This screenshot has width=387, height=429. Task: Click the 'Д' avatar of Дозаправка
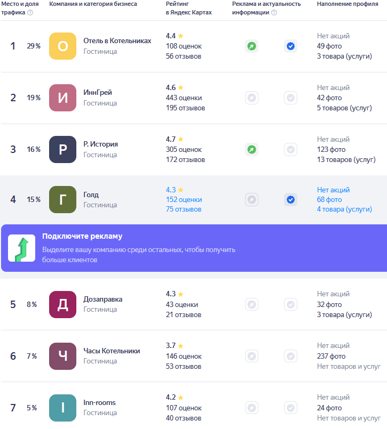coord(62,304)
